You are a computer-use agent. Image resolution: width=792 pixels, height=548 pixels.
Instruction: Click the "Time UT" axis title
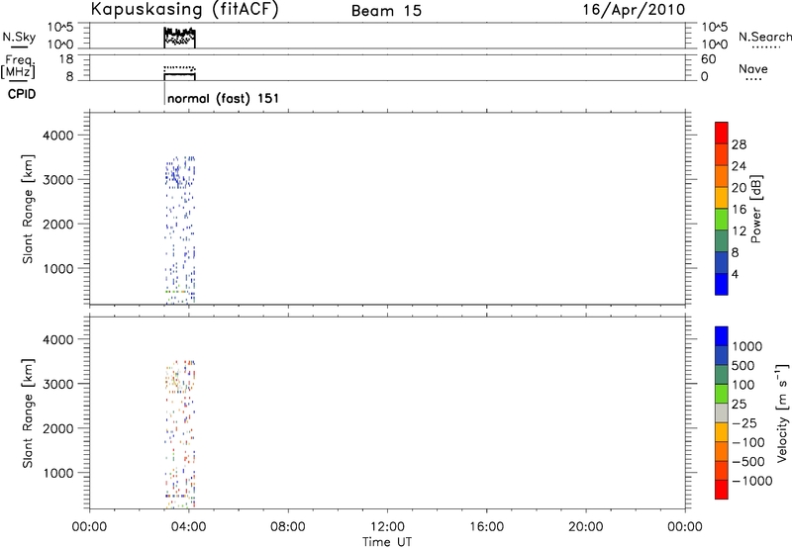pyautogui.click(x=387, y=542)
